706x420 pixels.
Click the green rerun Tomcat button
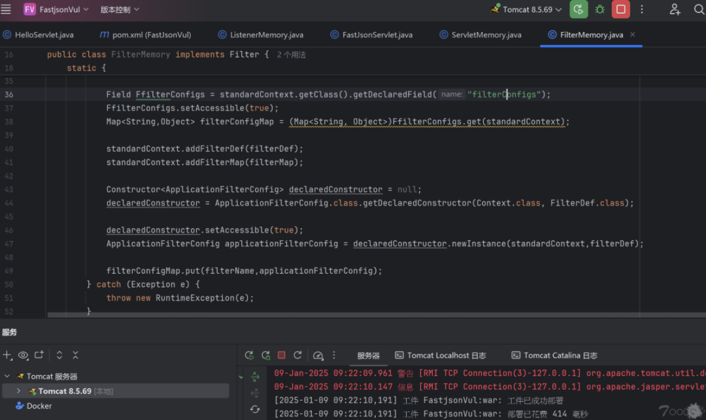tap(579, 9)
